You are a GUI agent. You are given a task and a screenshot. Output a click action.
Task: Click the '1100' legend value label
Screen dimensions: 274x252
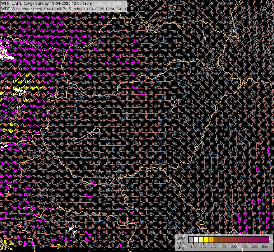click(244, 247)
